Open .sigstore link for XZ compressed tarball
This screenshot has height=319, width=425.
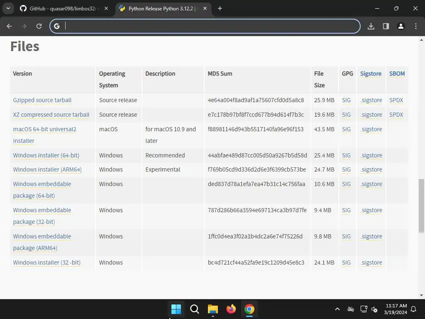[x=371, y=115]
